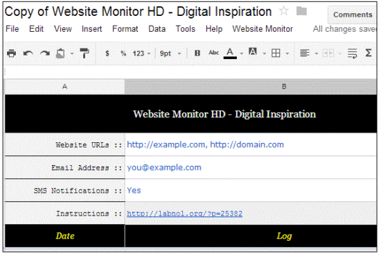Screen dimensions: 381x256
Task: Open the Insert menu
Action: point(91,29)
